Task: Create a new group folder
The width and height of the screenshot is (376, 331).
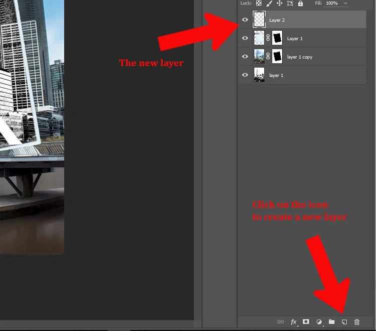Action: point(332,321)
